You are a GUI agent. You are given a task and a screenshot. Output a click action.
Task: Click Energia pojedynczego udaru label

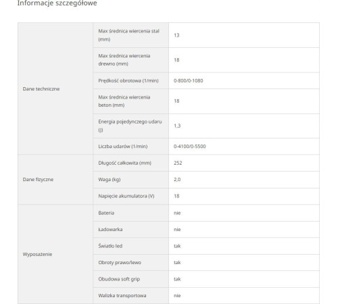pyautogui.click(x=130, y=126)
